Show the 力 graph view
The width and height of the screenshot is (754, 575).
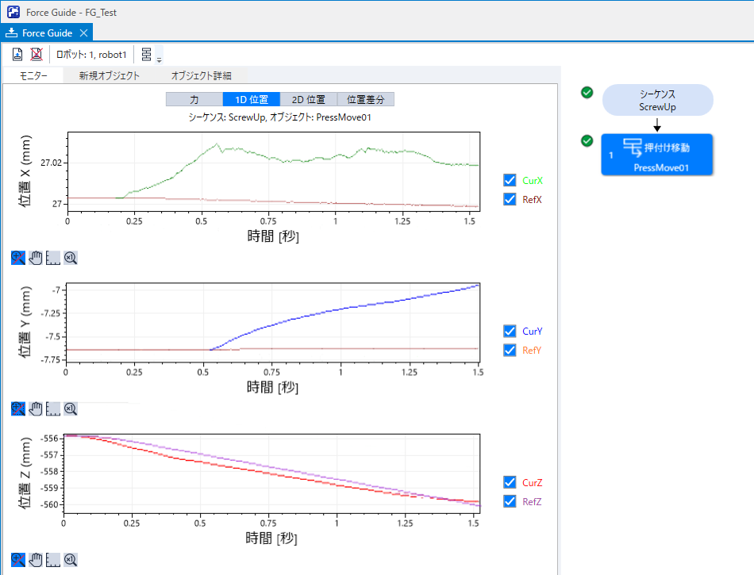(x=194, y=100)
